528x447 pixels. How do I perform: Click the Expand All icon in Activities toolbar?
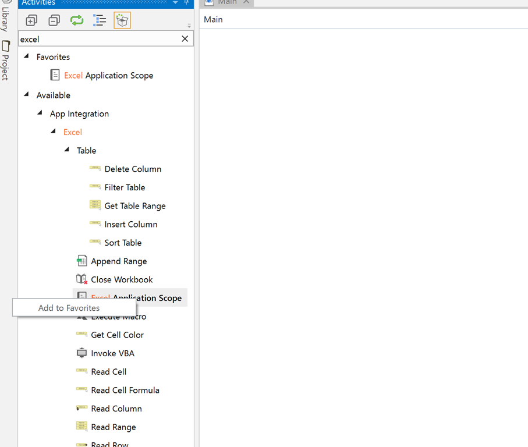(31, 20)
